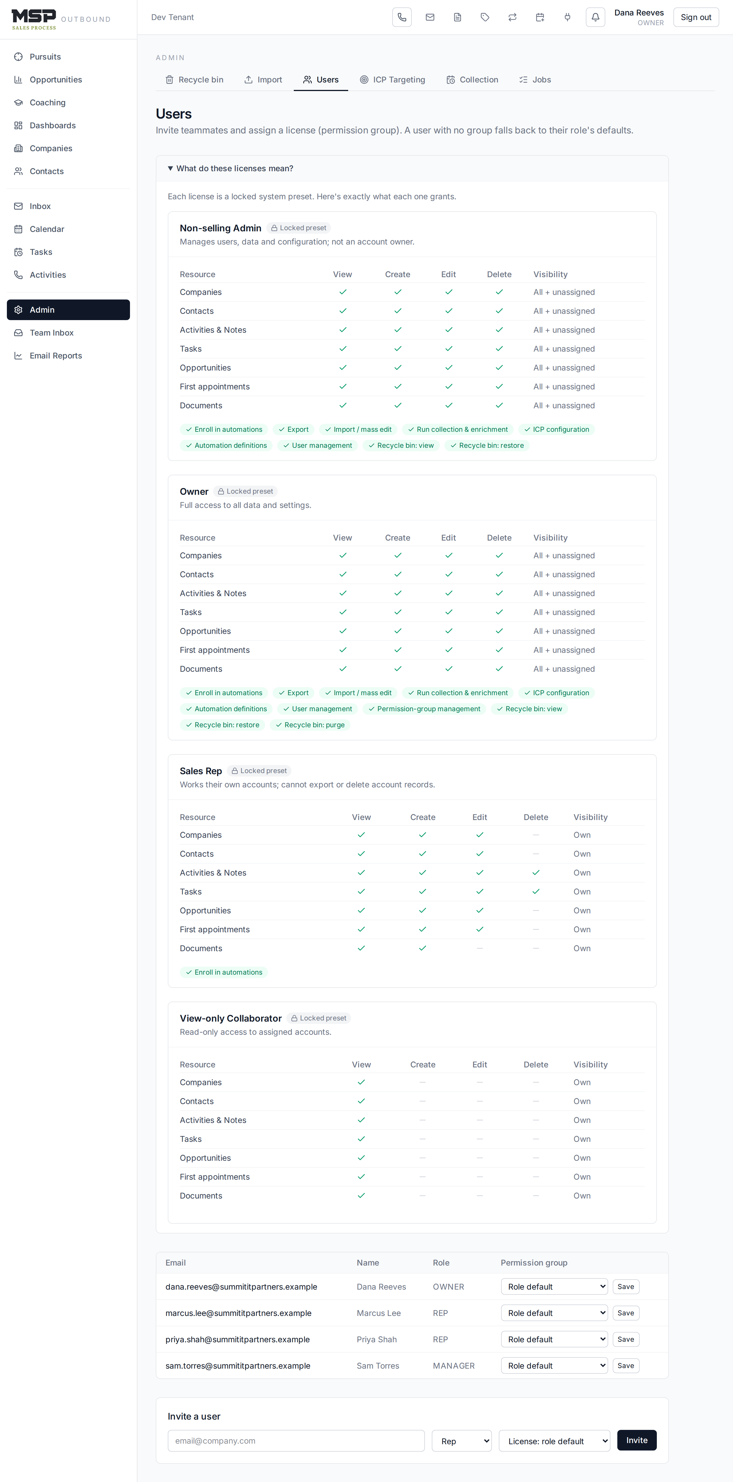Viewport: 733px width, 1482px height.
Task: Open the mail envelope icon in header
Action: pos(430,17)
